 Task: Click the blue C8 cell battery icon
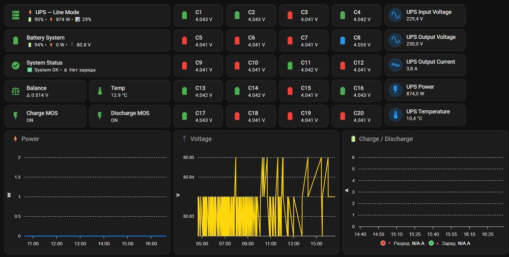(x=343, y=41)
